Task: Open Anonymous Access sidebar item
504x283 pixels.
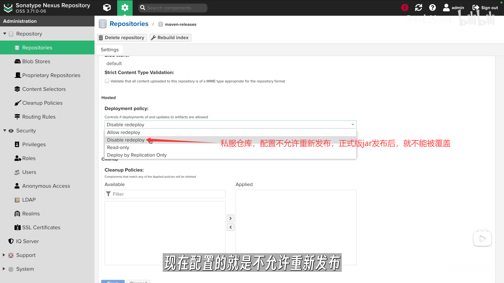Action: 47,186
